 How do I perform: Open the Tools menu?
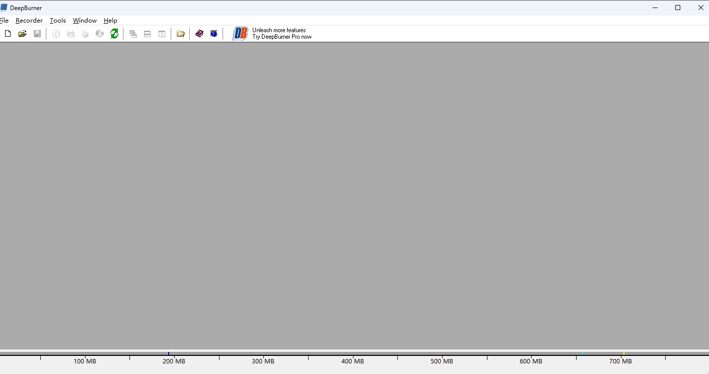[x=57, y=21]
